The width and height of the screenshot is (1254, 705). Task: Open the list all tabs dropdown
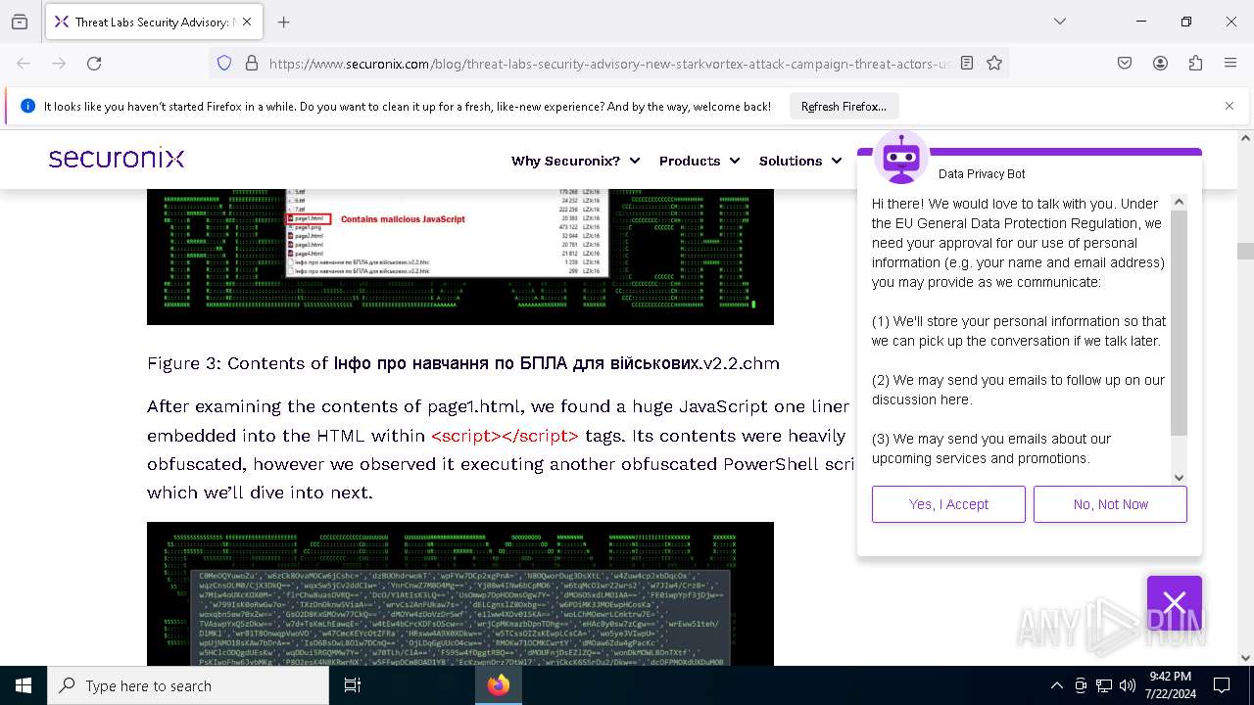(1060, 22)
